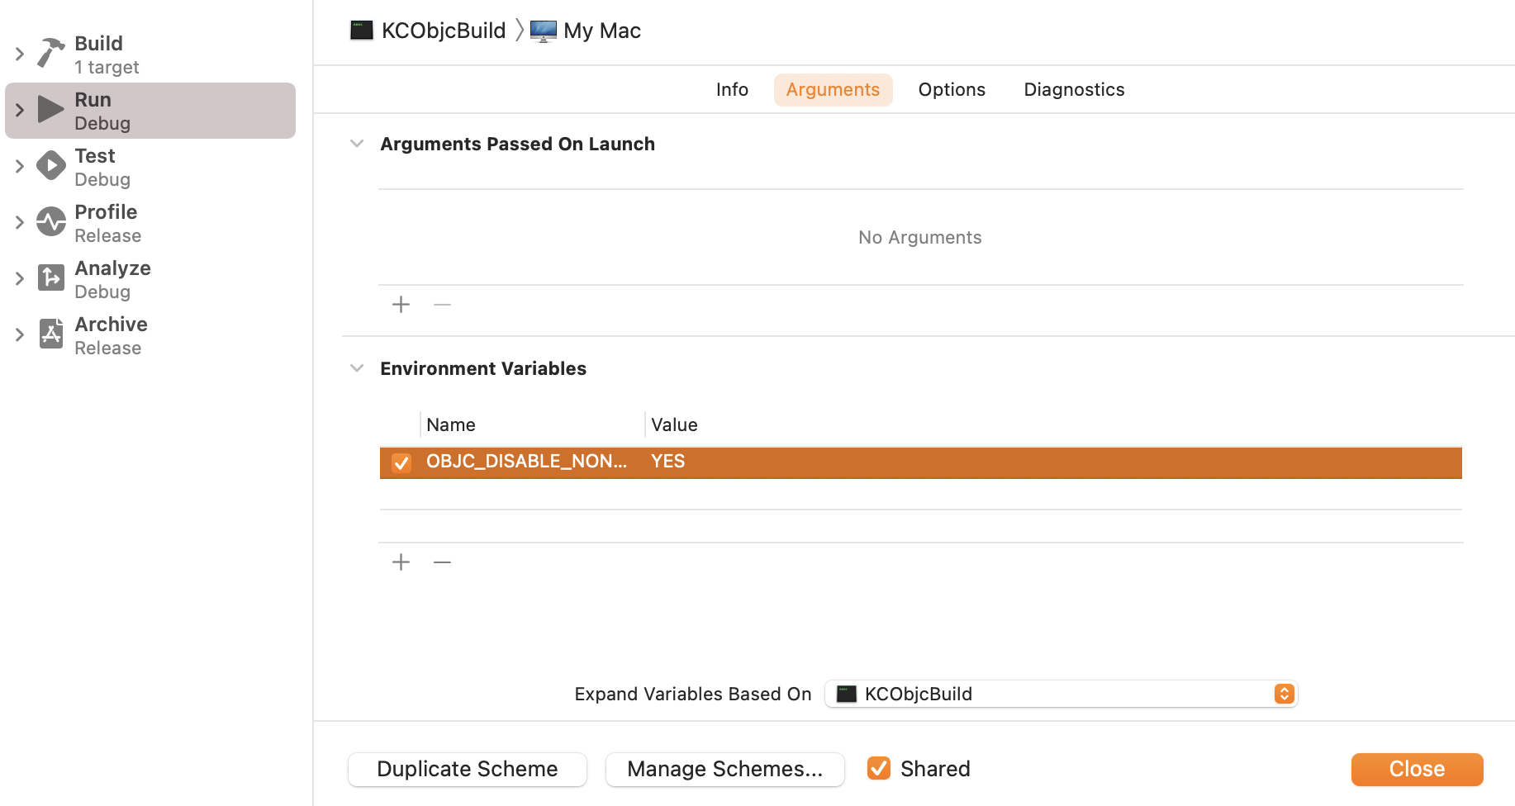The image size is (1515, 806).
Task: Expand the Build action chevron
Action: tap(20, 55)
